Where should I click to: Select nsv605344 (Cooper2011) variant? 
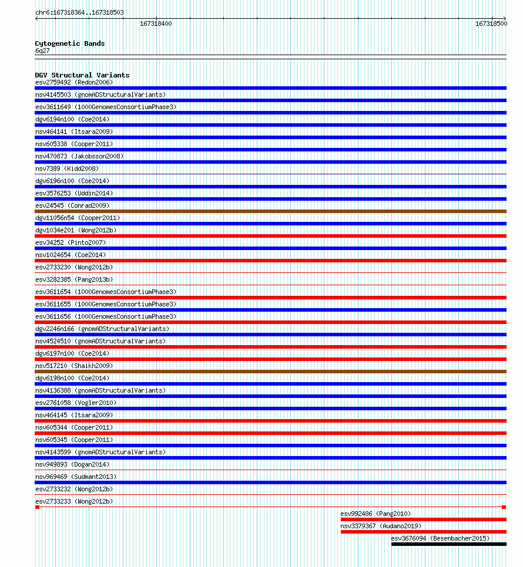[74, 427]
